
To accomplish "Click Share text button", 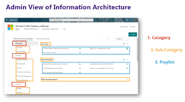I will coord(133,27).
